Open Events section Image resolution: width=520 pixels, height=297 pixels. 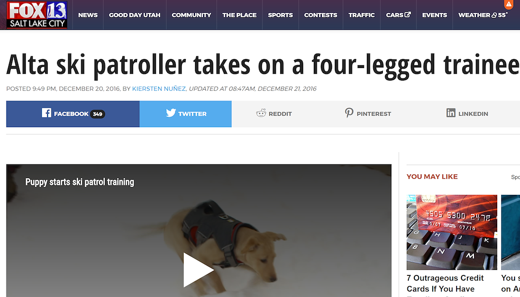coord(434,15)
